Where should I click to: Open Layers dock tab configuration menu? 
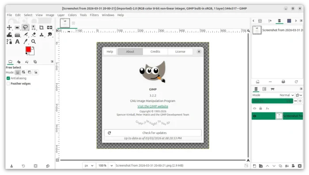pyautogui.click(x=301, y=89)
